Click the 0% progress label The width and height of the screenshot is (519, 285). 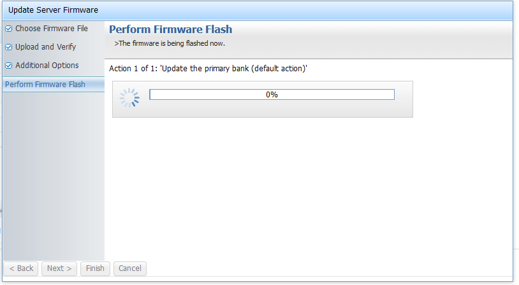pos(272,95)
